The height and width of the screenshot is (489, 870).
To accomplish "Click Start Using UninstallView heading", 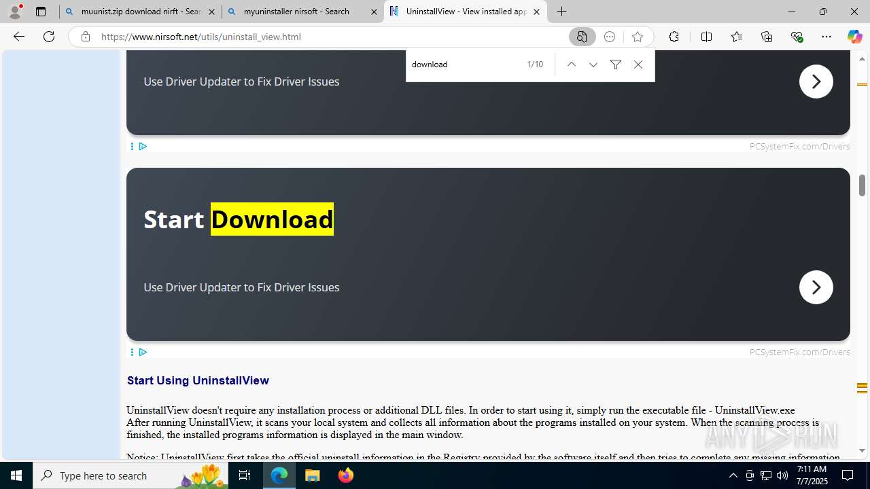I will [198, 380].
